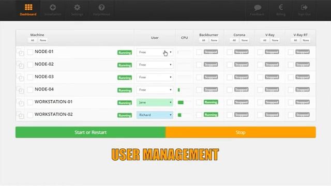Select None under V-Ray header
The height and width of the screenshot is (186, 331).
click(x=275, y=40)
